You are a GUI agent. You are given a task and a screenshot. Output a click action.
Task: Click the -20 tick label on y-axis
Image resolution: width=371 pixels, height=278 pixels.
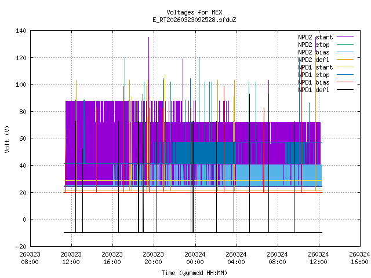pos(20,246)
